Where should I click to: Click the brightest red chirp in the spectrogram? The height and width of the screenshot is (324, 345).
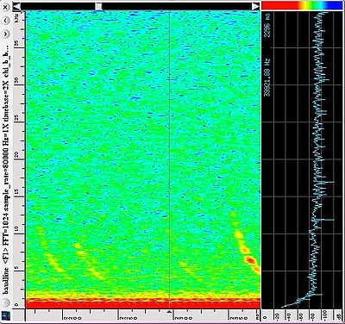pyautogui.click(x=250, y=260)
